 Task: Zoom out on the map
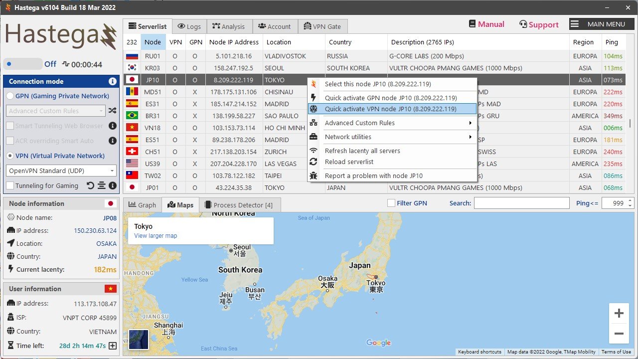coord(619,334)
